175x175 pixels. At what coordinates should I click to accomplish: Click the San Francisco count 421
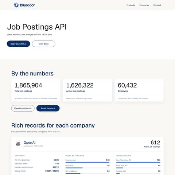[159, 160]
